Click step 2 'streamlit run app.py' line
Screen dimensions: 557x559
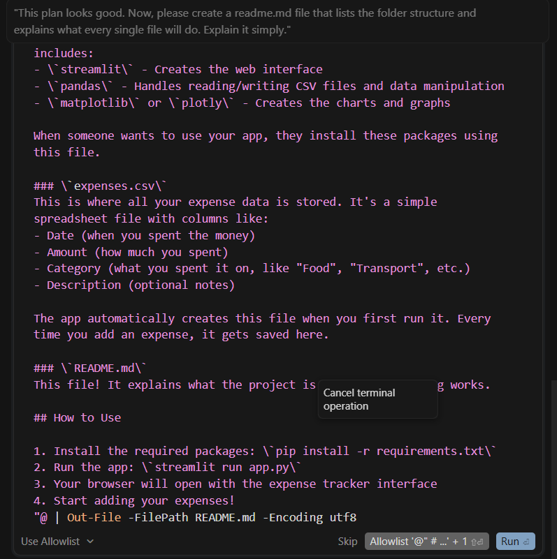click(x=168, y=467)
